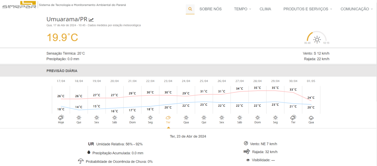Click the 16°C low for 20/04
Image resolution: width=377 pixels, height=166 pixels.
click(x=114, y=111)
